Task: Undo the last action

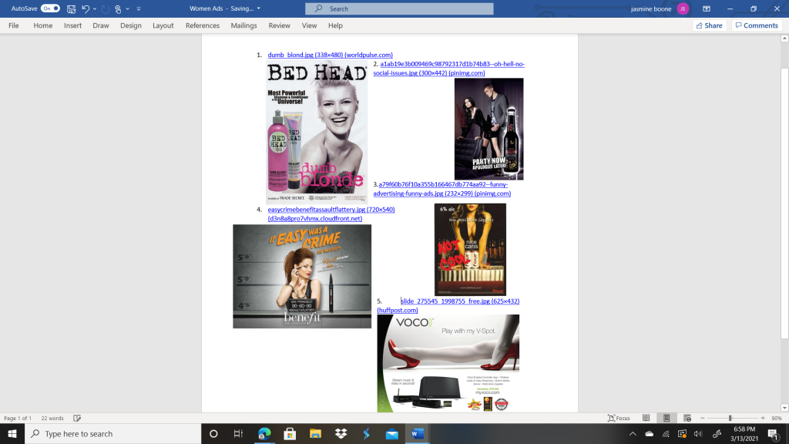Action: [86, 8]
